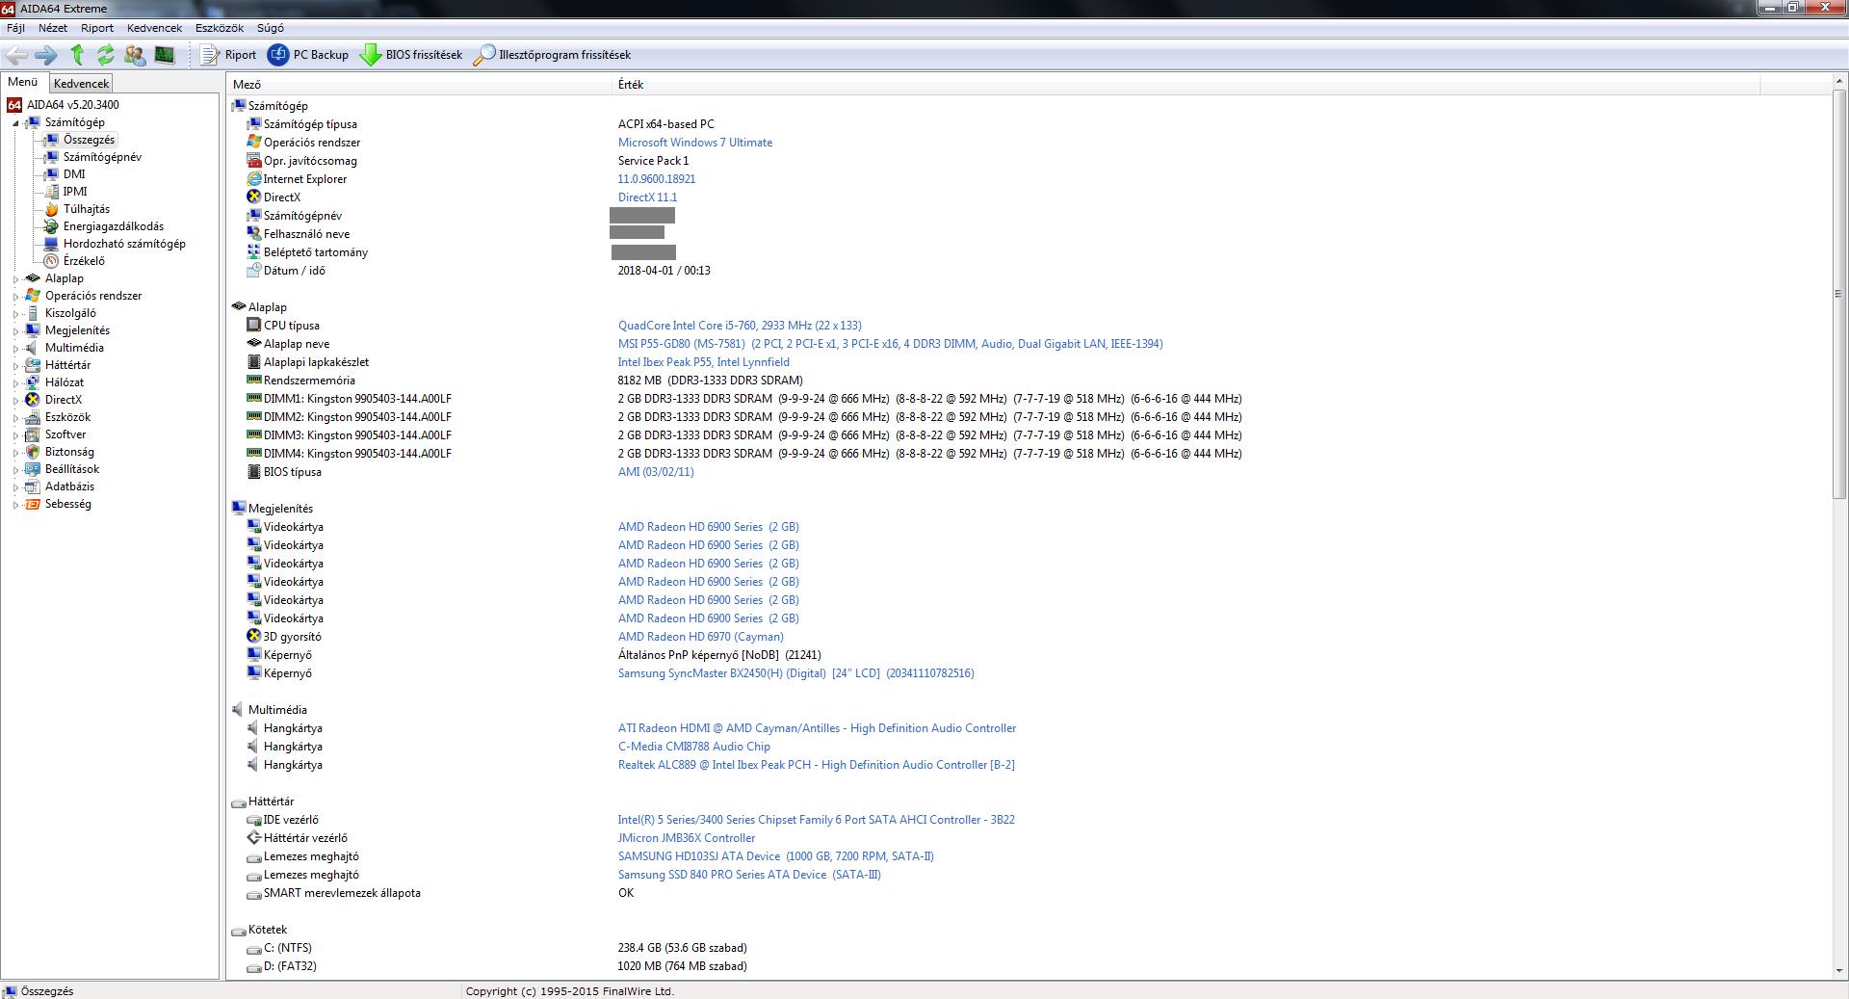This screenshot has height=999, width=1849.
Task: Expand the Multimédia tree node
Action: tap(15, 349)
